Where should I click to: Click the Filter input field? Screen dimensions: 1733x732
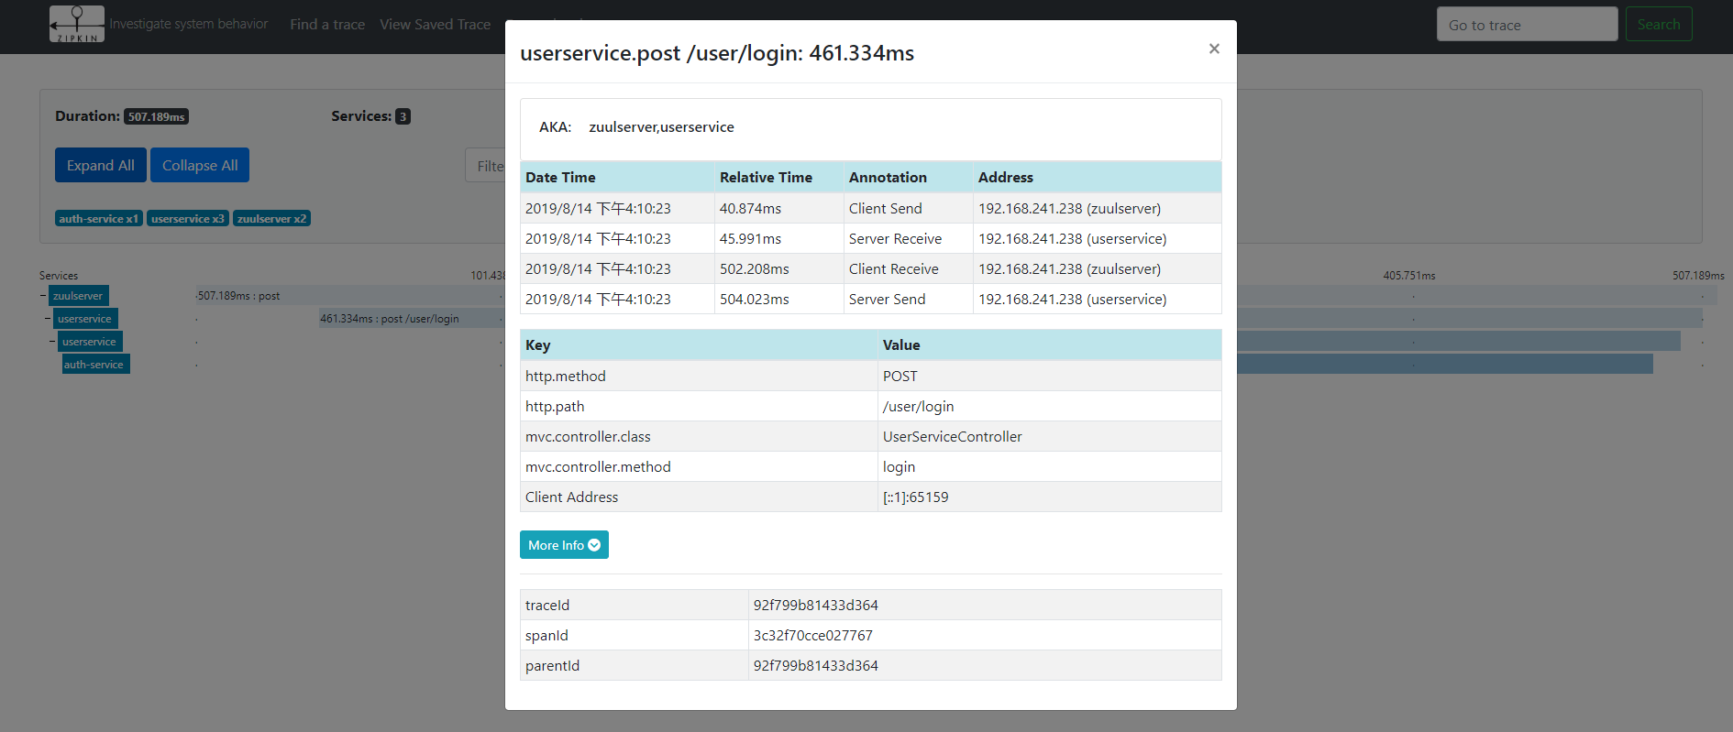(x=485, y=166)
